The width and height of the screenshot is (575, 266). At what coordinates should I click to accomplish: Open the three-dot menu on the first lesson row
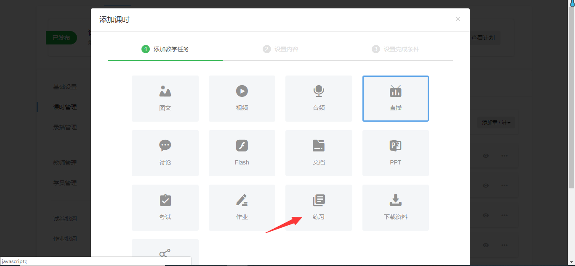504,156
